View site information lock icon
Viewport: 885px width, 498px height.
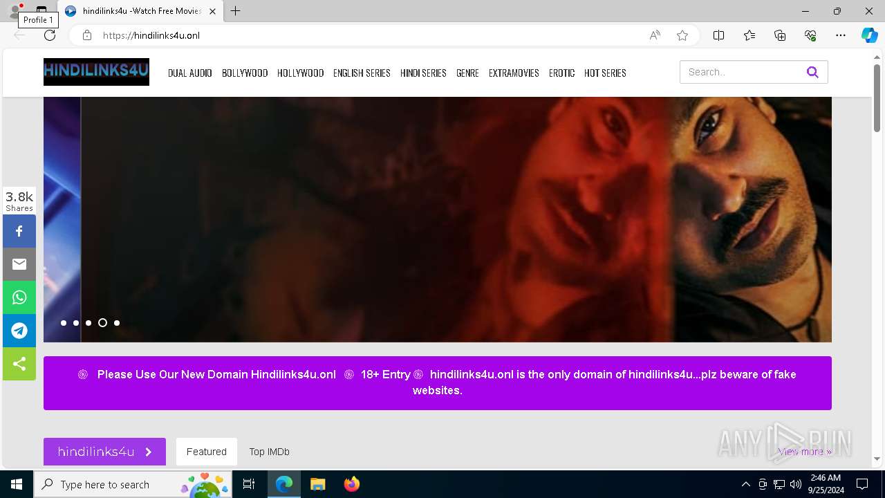pos(86,35)
